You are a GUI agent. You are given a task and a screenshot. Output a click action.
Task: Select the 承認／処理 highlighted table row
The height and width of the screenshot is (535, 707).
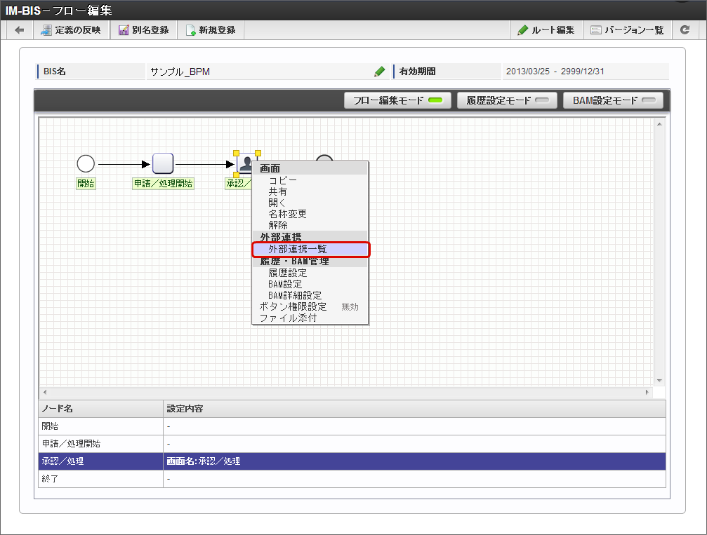(x=352, y=461)
